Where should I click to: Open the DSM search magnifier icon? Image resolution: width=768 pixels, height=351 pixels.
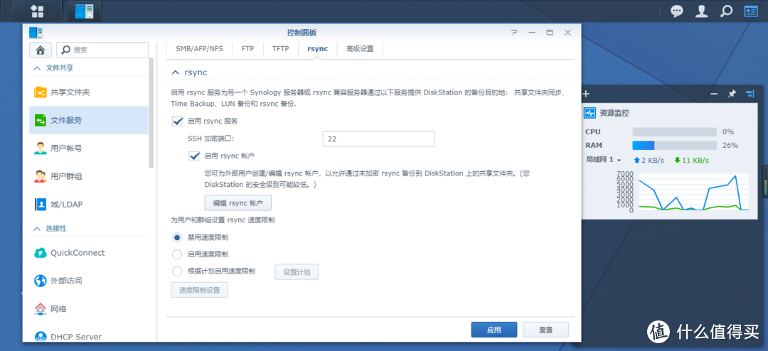727,11
